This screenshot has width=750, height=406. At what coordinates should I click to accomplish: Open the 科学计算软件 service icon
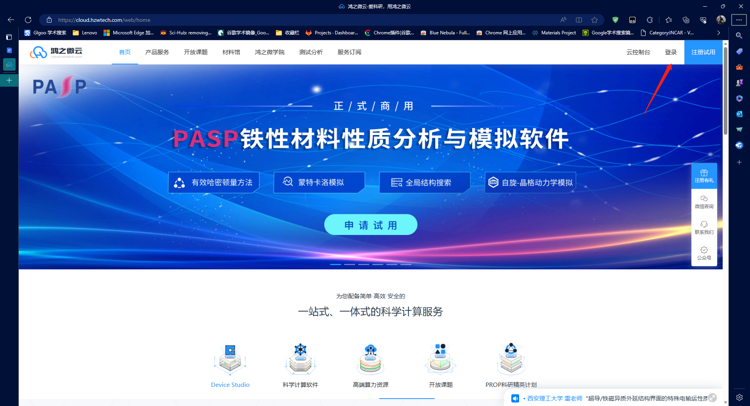pyautogui.click(x=300, y=359)
